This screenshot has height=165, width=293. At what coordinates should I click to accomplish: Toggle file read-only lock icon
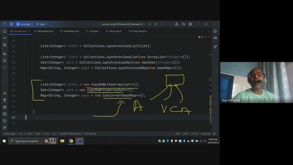[214, 133]
